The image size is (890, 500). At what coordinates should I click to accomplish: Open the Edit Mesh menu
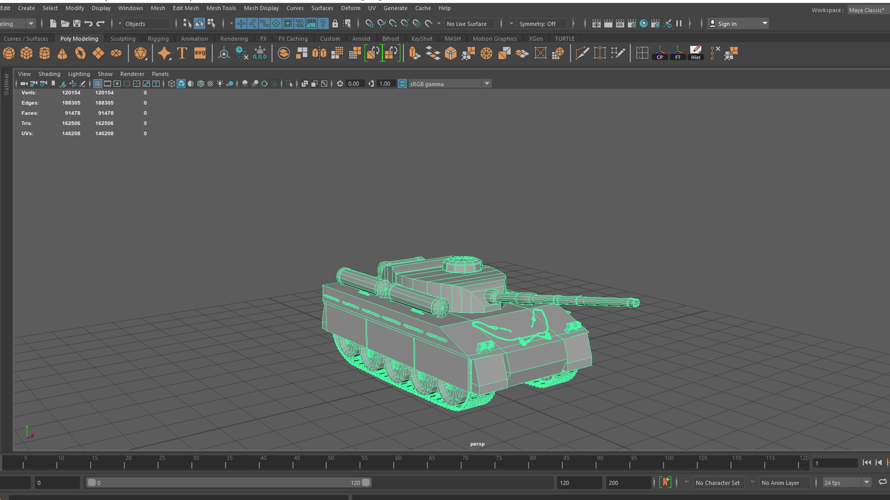(185, 8)
